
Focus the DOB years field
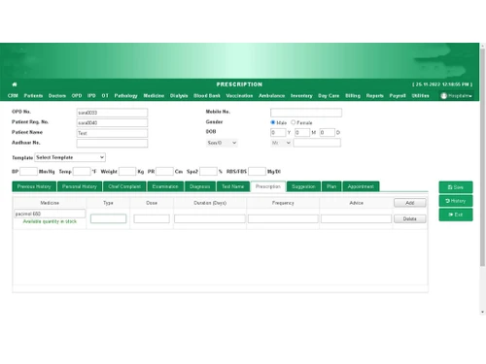coord(278,133)
